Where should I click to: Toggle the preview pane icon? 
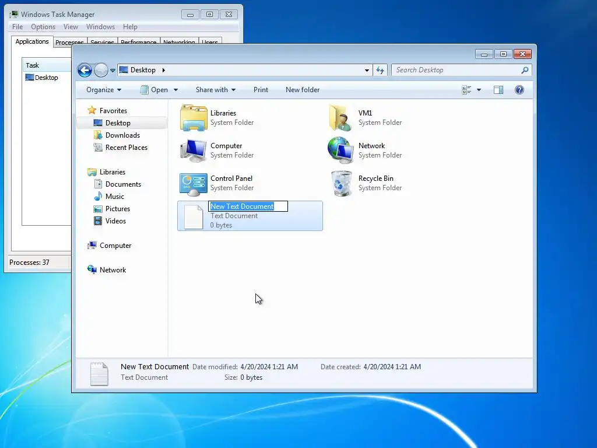498,90
